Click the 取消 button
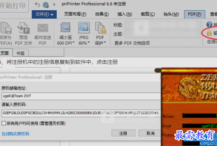 click(150, 133)
